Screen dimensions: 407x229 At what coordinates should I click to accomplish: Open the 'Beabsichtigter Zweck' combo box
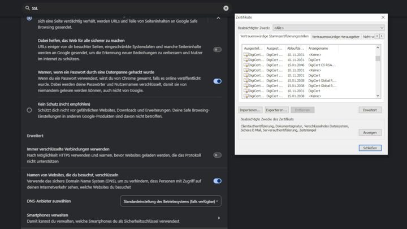point(328,28)
